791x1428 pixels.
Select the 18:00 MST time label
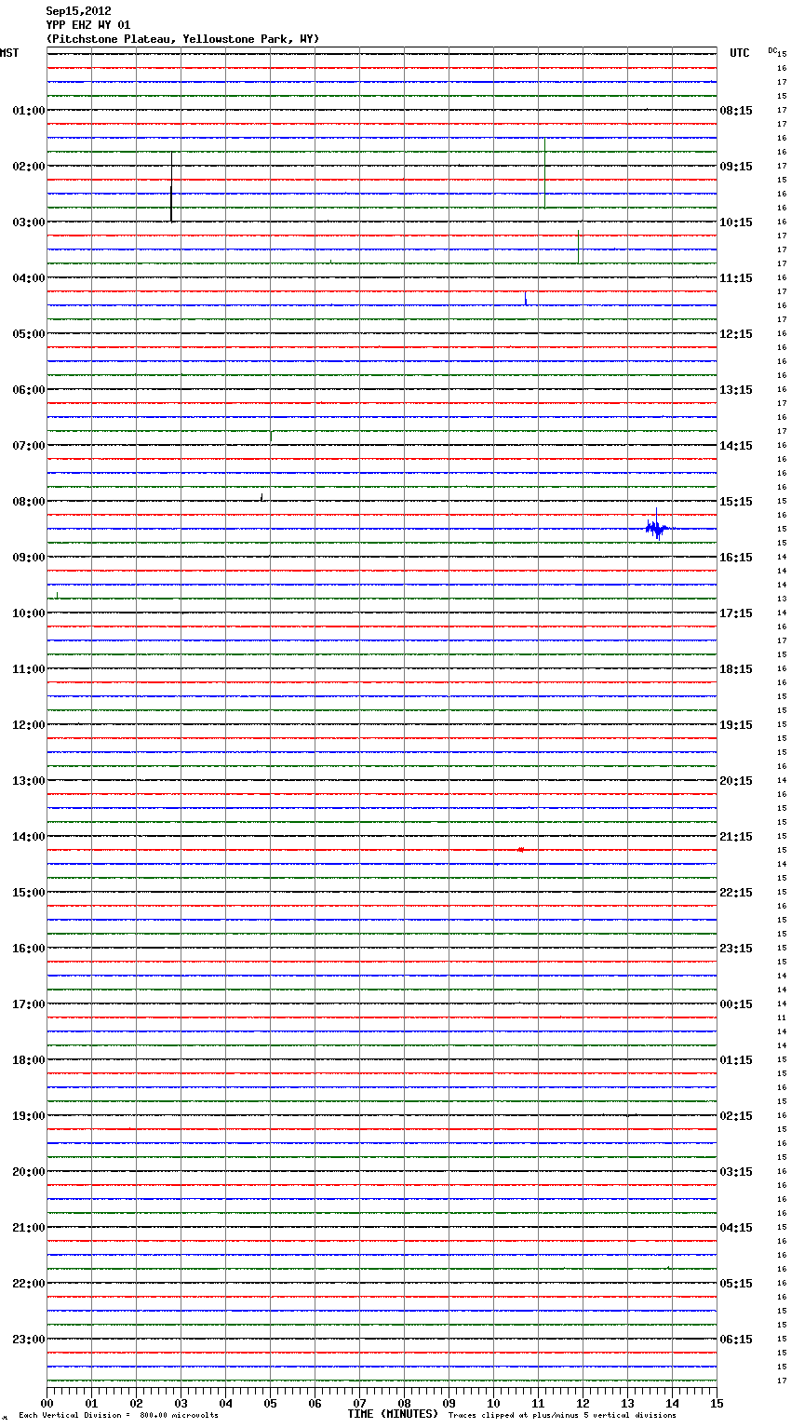click(x=29, y=1060)
